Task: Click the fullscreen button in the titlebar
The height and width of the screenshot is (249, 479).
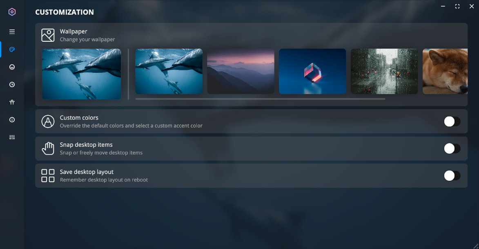Action: (x=457, y=6)
